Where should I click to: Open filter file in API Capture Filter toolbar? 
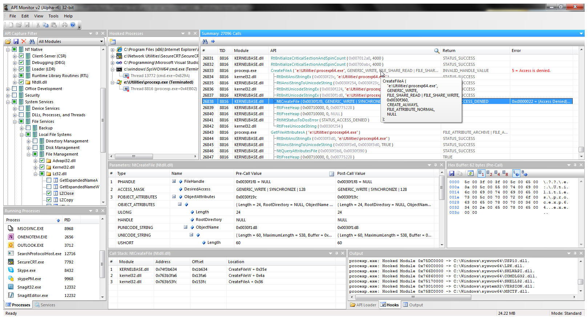8,41
